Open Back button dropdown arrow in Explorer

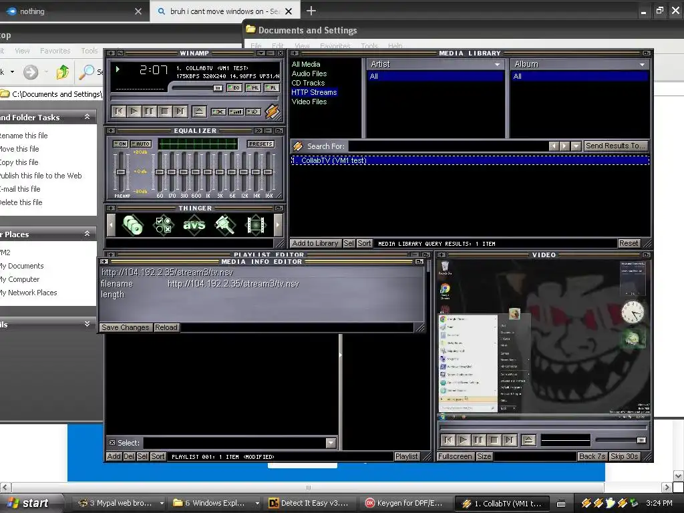12,72
